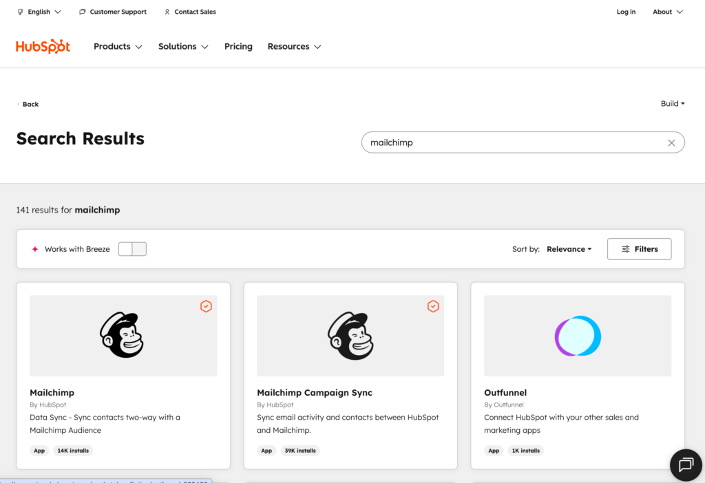Click certified badge on Mailchimp Campaign Sync card

tap(433, 306)
